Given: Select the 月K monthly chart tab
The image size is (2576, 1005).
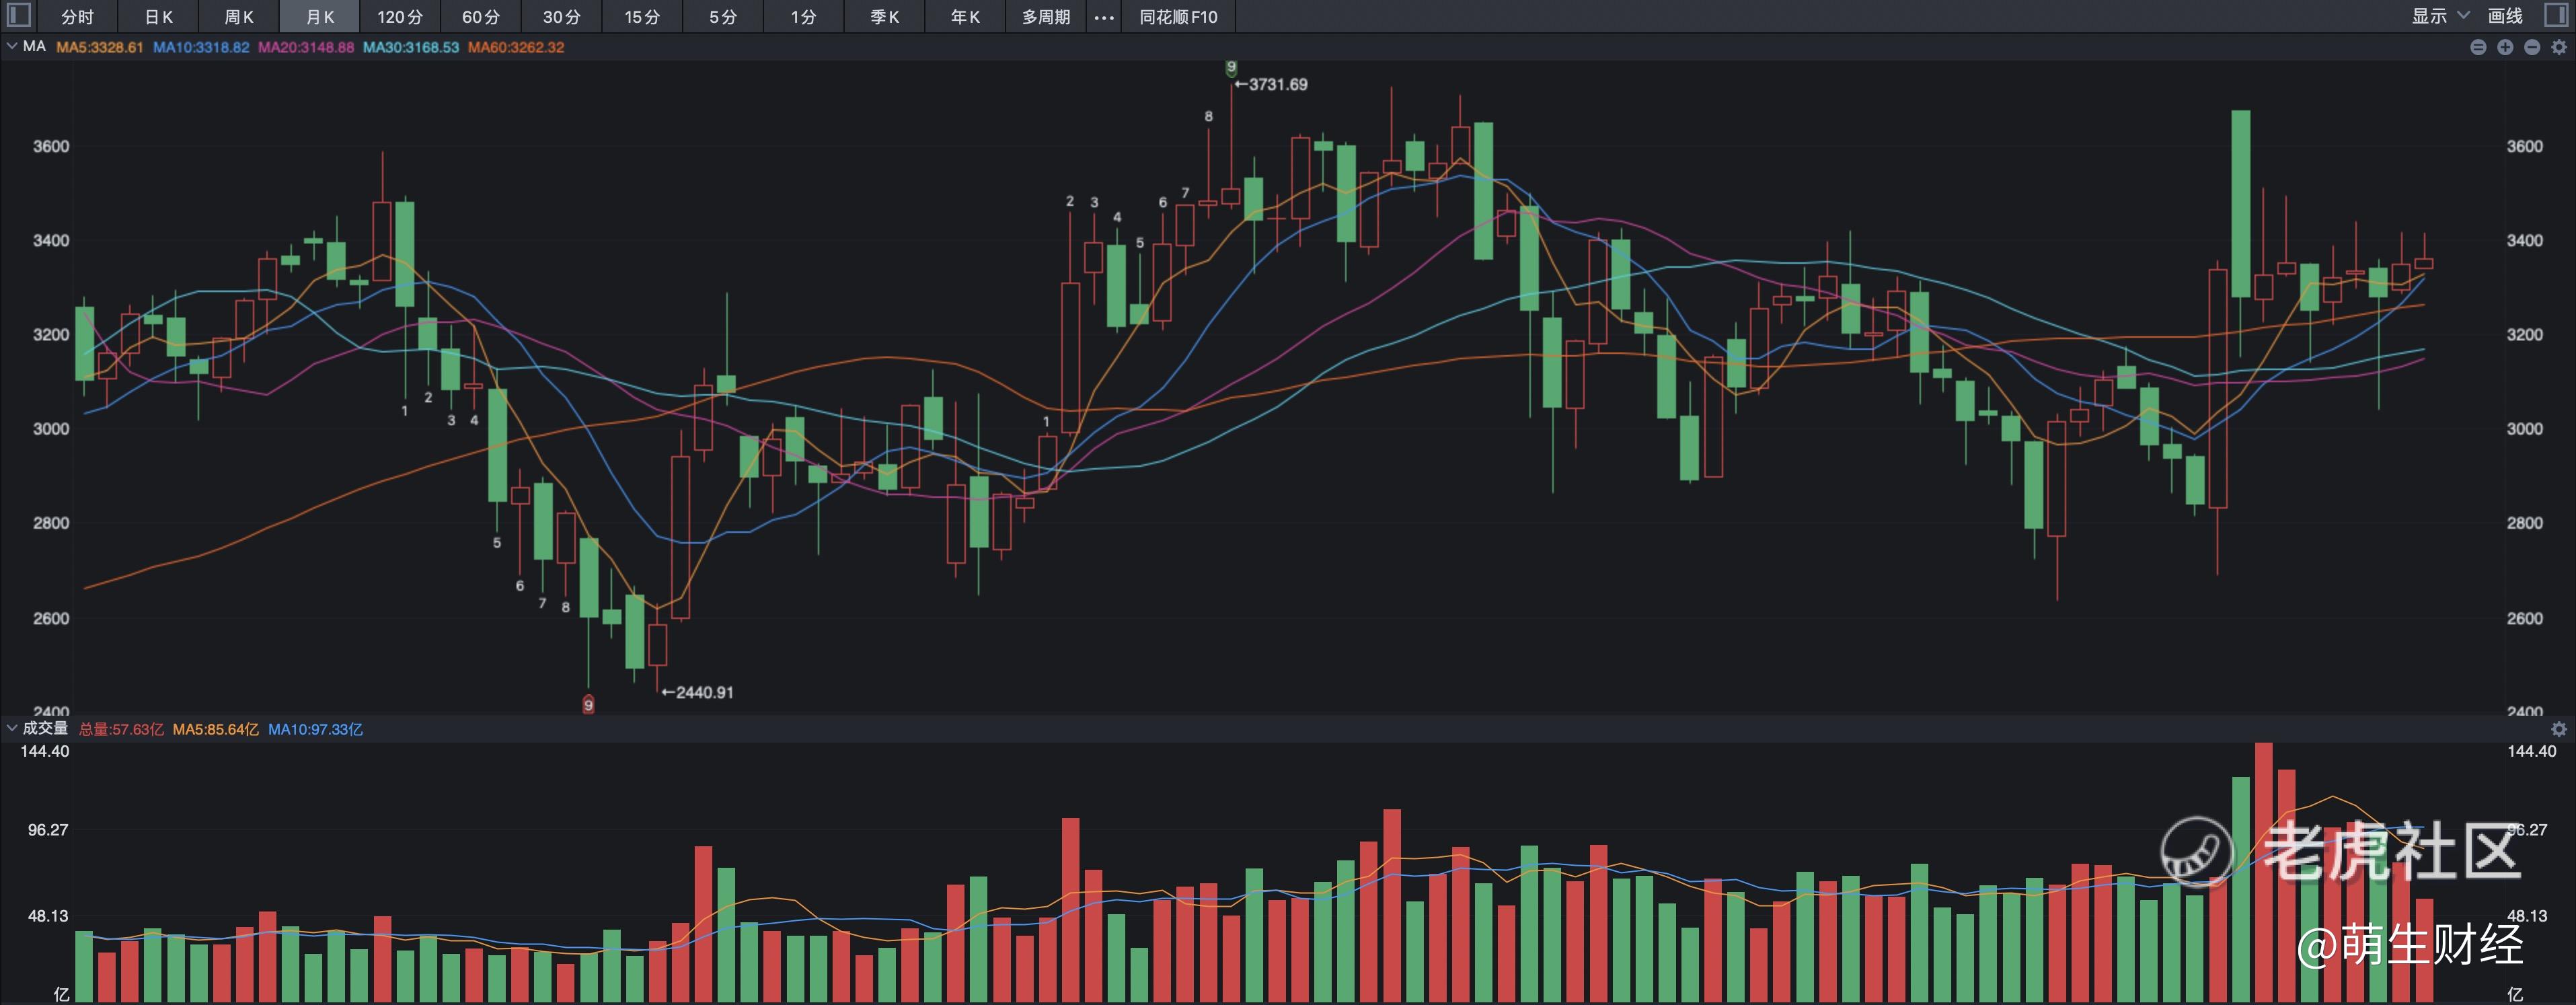Looking at the screenshot, I should click(319, 17).
